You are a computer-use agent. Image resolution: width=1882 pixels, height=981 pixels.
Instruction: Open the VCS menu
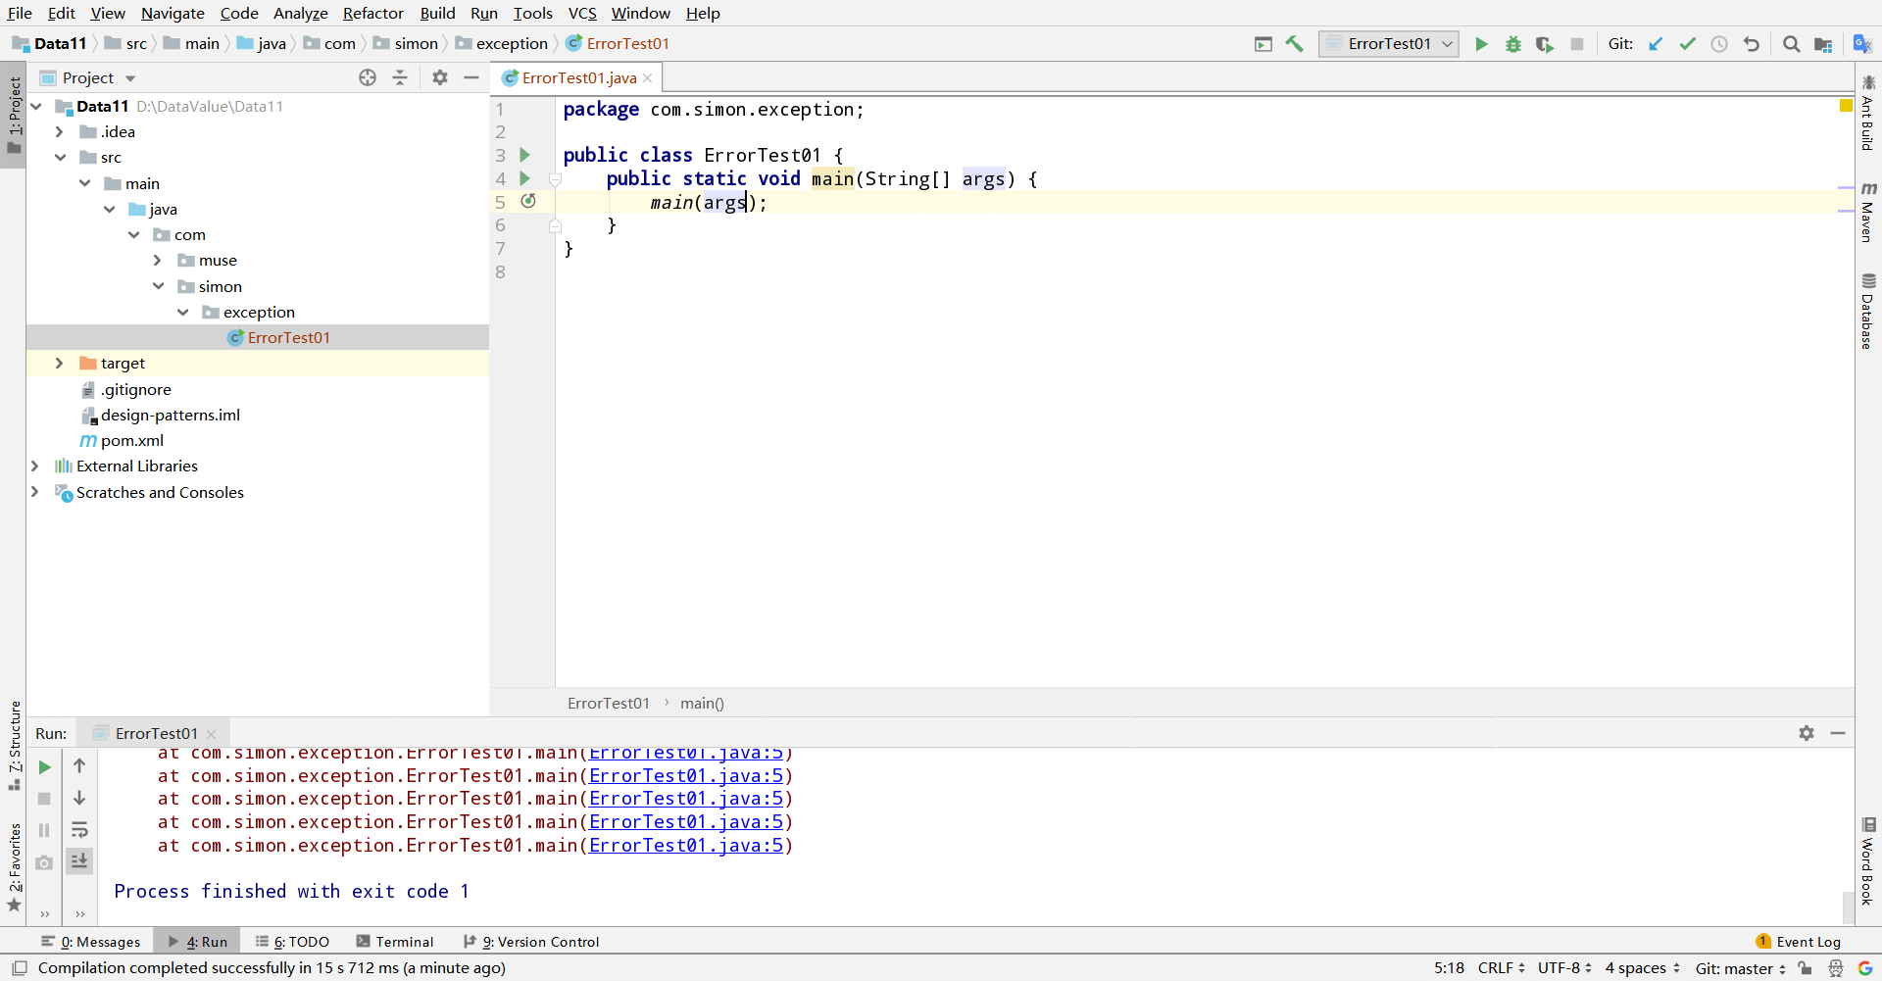point(582,13)
